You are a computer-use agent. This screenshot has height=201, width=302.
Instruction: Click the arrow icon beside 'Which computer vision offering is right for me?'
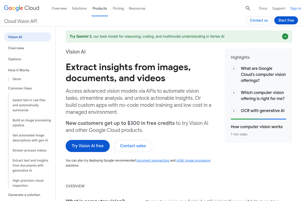click(234, 92)
